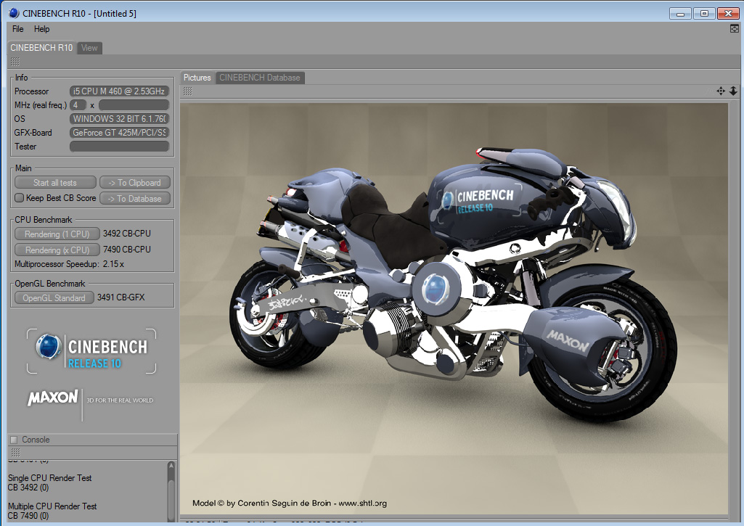Click the CINEBENCH app icon in title bar

coord(14,13)
